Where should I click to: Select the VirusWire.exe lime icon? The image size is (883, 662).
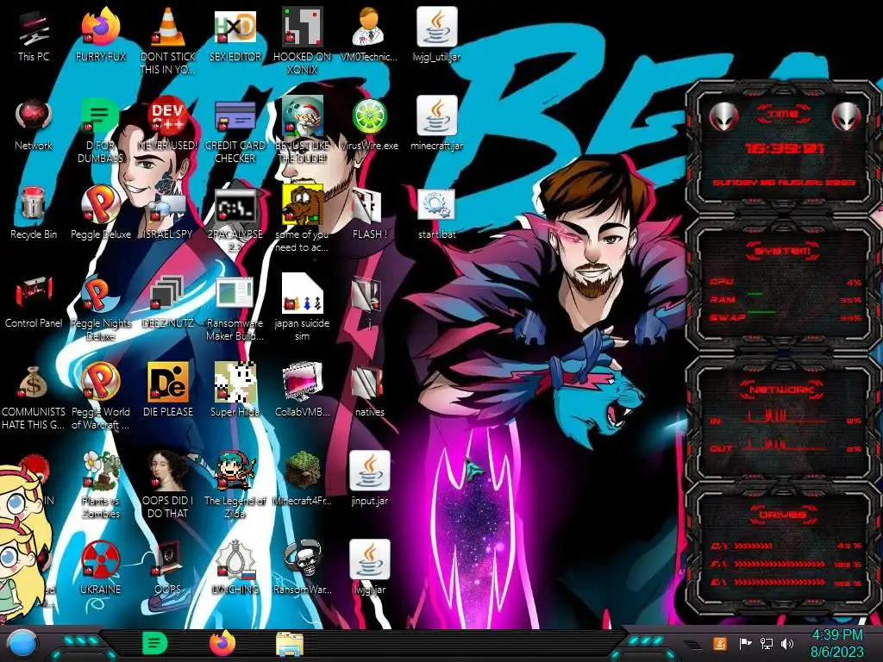(x=369, y=124)
